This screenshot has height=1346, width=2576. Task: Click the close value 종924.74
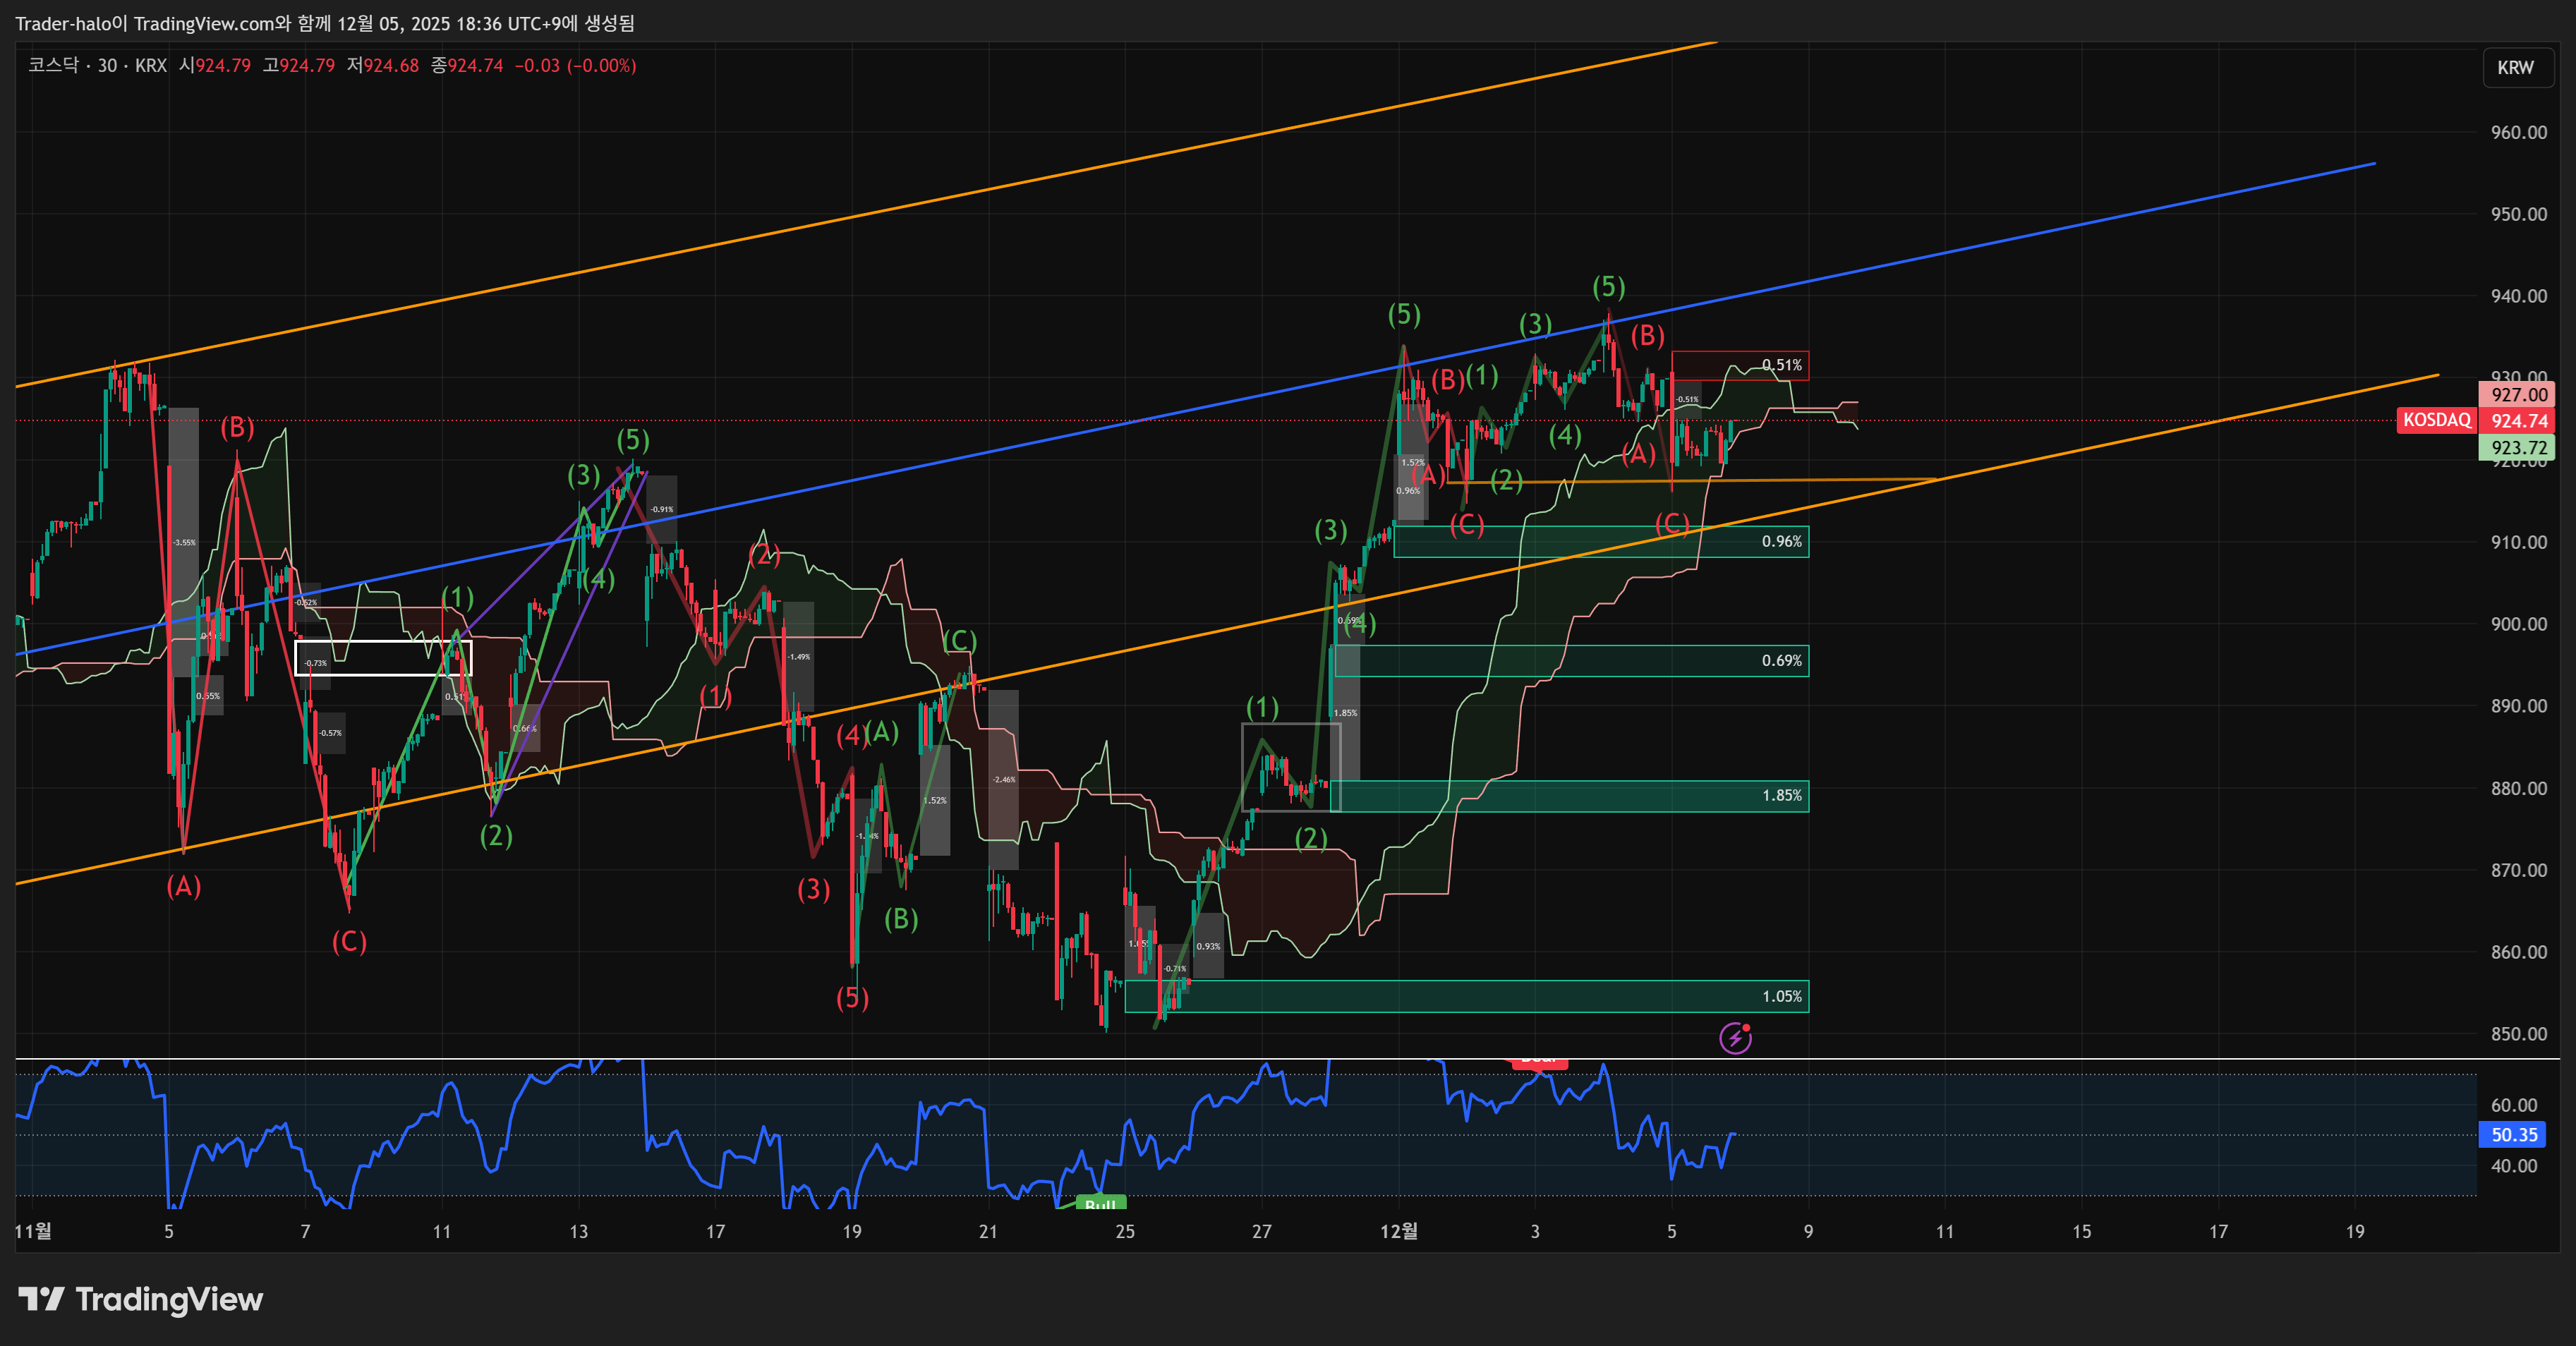click(x=466, y=66)
